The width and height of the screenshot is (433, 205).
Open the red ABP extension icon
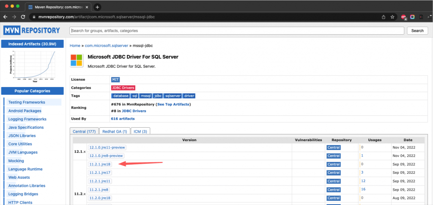point(403,17)
